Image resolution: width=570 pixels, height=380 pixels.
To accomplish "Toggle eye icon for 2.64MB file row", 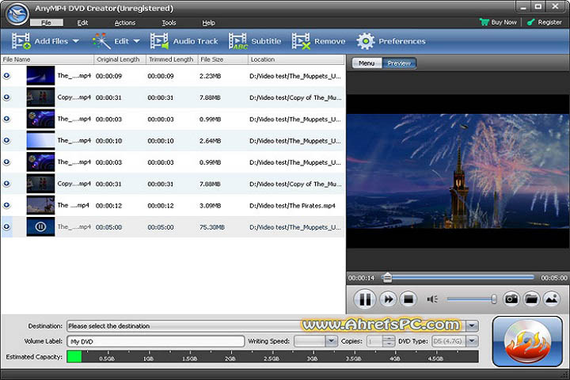I will 6,140.
